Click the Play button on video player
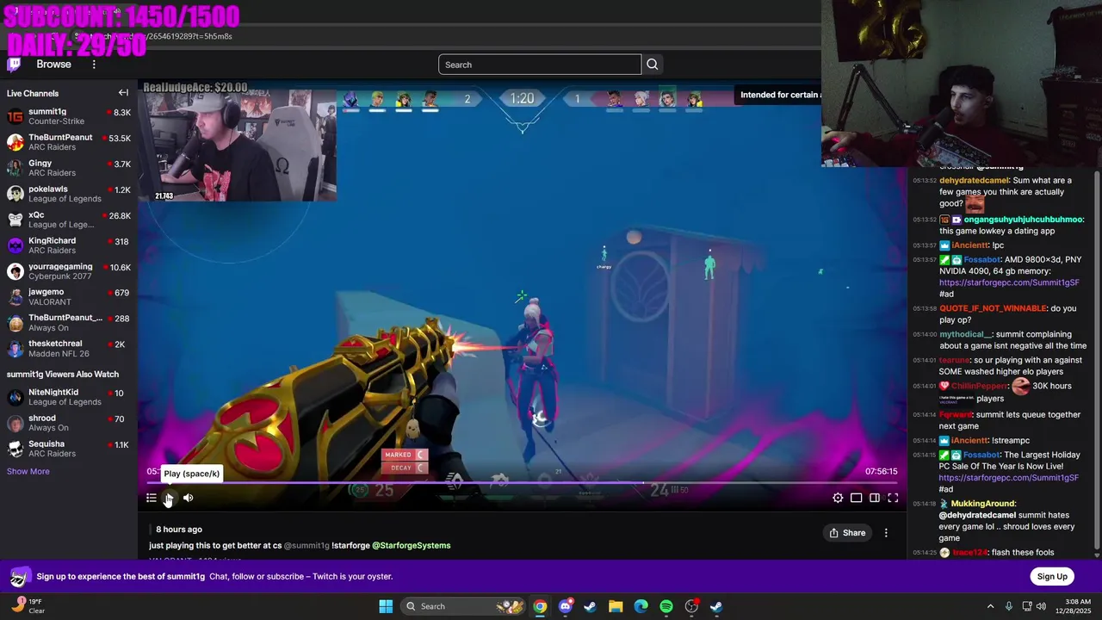This screenshot has height=620, width=1102. click(169, 498)
